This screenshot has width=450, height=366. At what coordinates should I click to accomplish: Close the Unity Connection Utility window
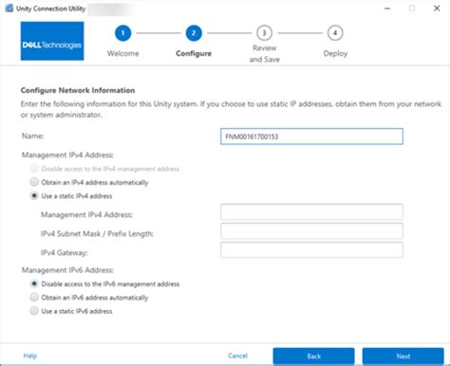pos(437,9)
